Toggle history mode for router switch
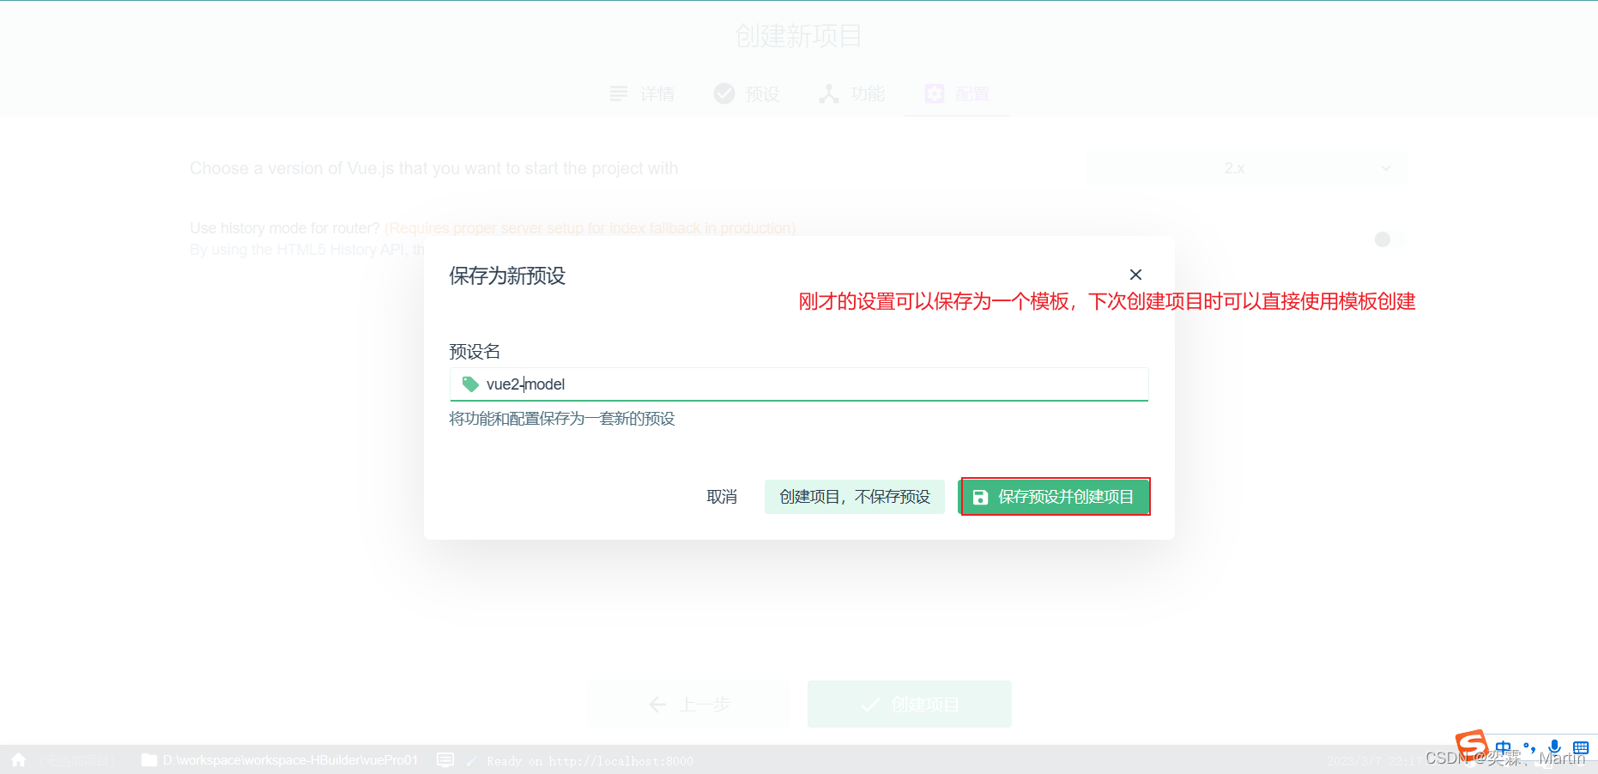Screen dimensions: 1598x774 tap(1389, 239)
